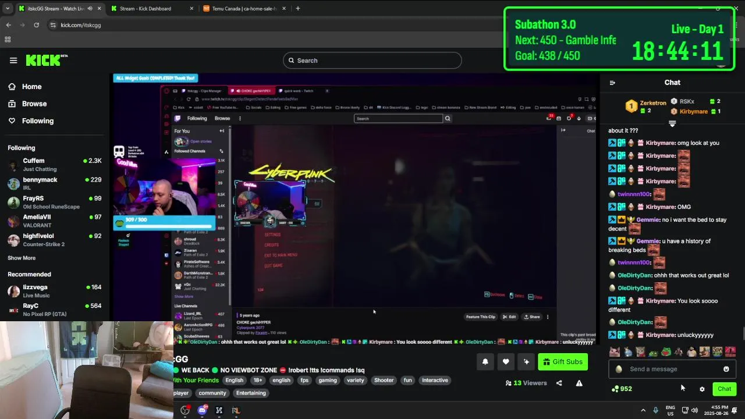Open Discord from the taskbar
Image resolution: width=745 pixels, height=419 pixels.
pos(202,410)
